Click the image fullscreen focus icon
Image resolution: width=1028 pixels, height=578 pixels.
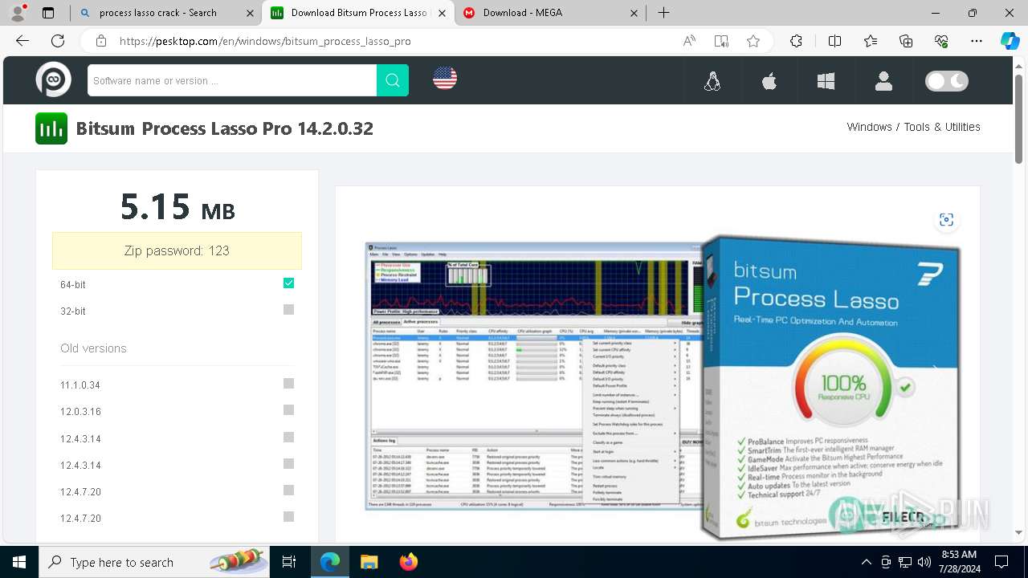[x=946, y=220]
